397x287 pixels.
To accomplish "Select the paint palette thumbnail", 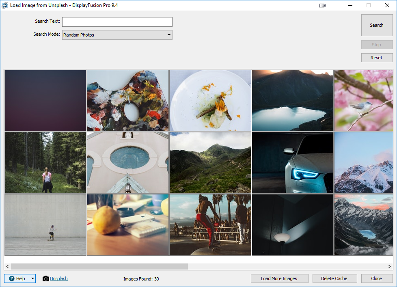I will pos(128,101).
